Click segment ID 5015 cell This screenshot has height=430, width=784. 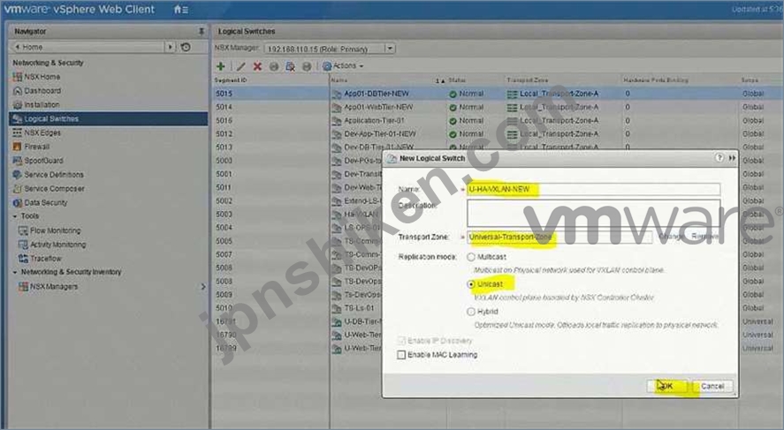pyautogui.click(x=270, y=94)
